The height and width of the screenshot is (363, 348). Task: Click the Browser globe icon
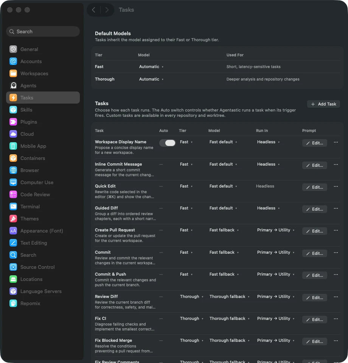pos(13,170)
